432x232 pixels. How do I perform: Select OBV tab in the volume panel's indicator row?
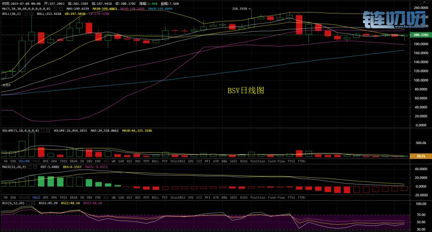pos(90,161)
